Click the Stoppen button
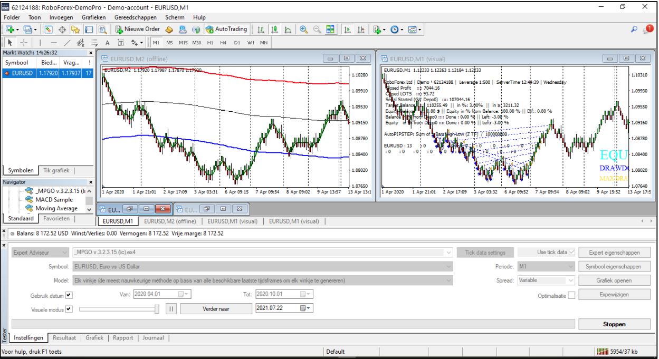The width and height of the screenshot is (659, 359). (614, 324)
